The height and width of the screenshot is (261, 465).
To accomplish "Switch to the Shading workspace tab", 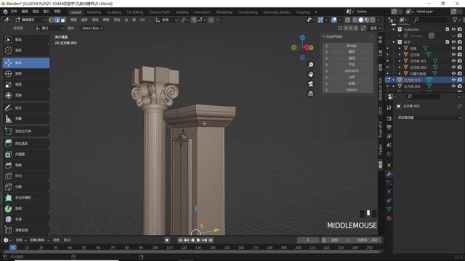I will (182, 12).
